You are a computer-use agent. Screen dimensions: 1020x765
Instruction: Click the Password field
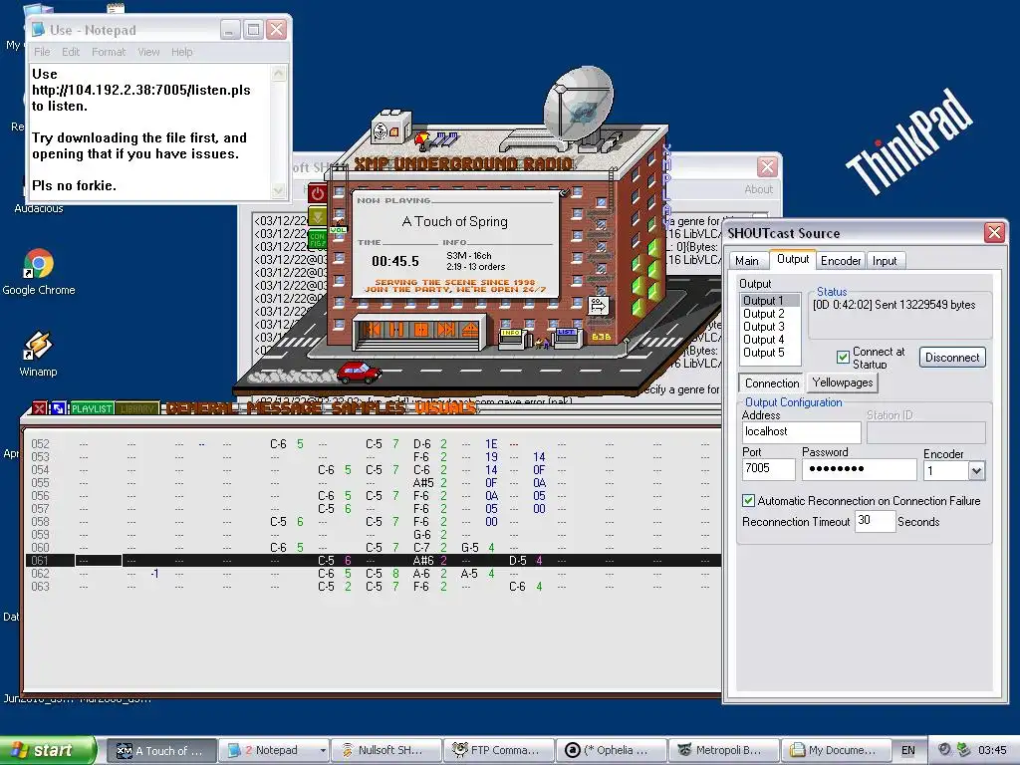(x=859, y=469)
